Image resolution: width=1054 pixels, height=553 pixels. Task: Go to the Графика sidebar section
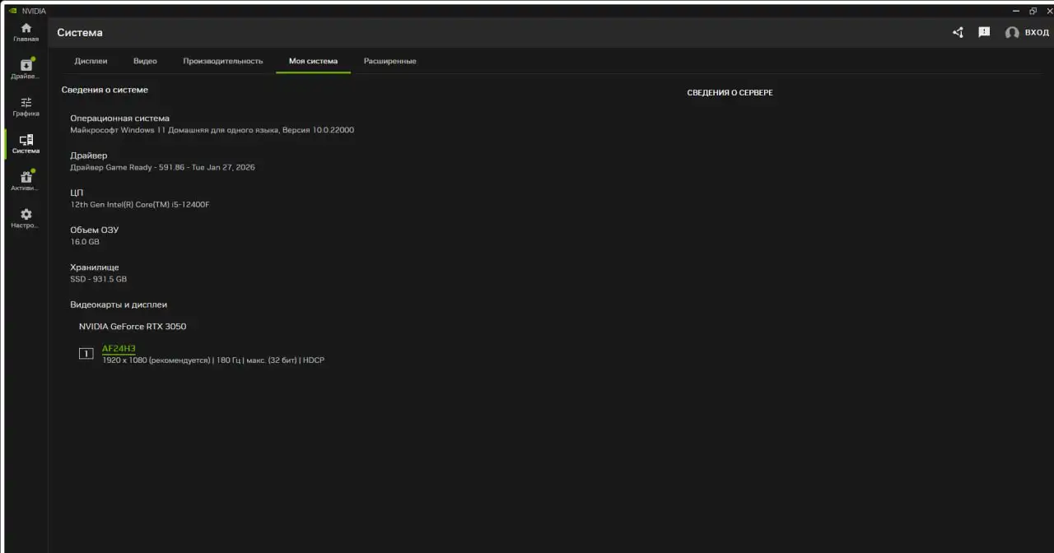(x=26, y=107)
